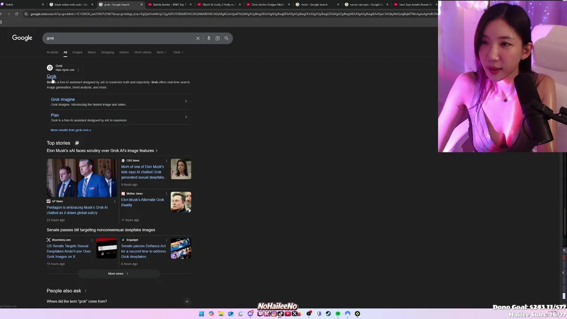Screen dimensions: 567x319
Task: Start a voice search with the microphone icon
Action: coord(209,38)
